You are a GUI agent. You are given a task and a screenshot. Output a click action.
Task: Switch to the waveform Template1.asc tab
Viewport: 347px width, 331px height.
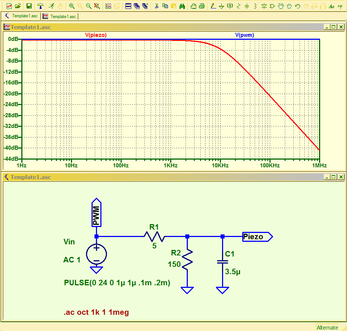[x=59, y=16]
